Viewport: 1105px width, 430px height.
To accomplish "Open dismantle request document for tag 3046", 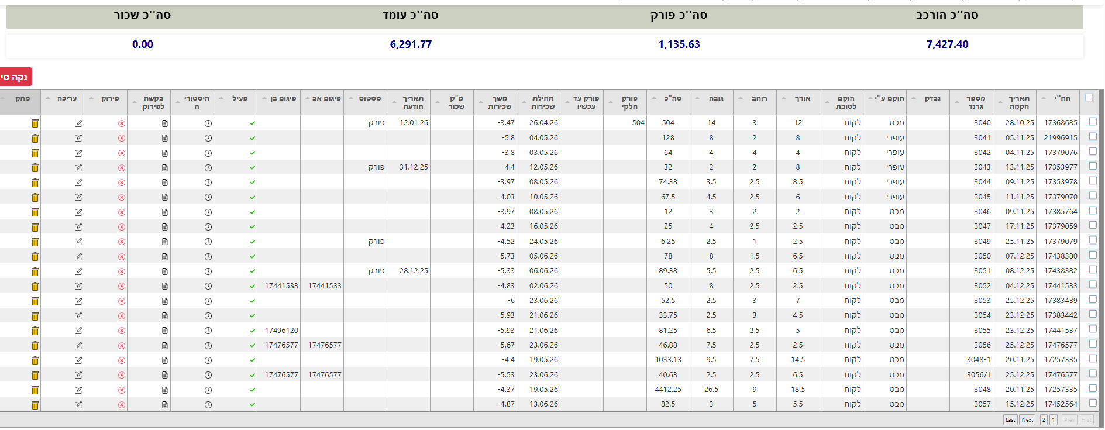I will [165, 212].
